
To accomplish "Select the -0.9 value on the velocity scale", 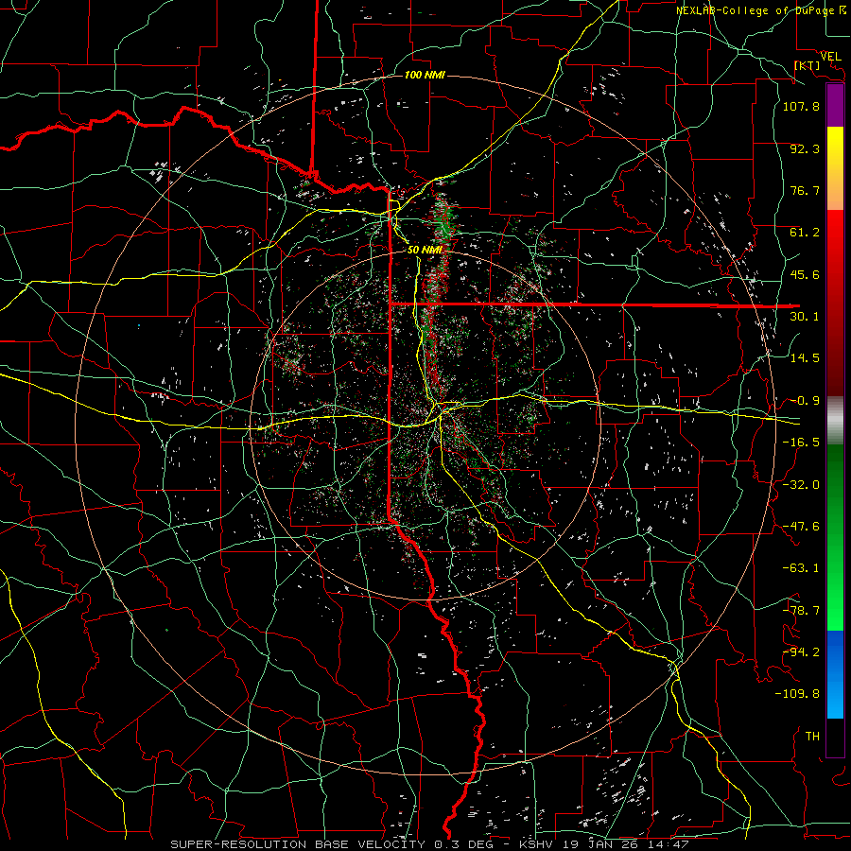I will click(x=805, y=401).
